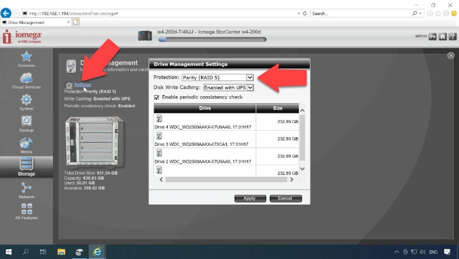Open the Windows Start menu
This screenshot has height=259, width=459.
(9, 251)
